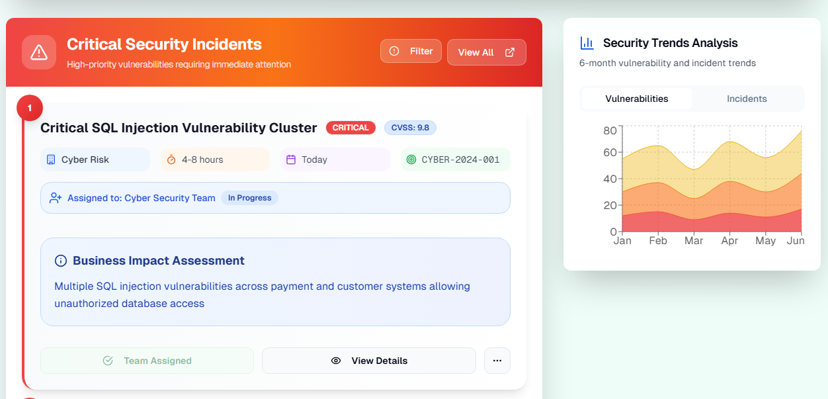Image resolution: width=828 pixels, height=399 pixels.
Task: Click the warning triangle icon in header
Action: (39, 52)
